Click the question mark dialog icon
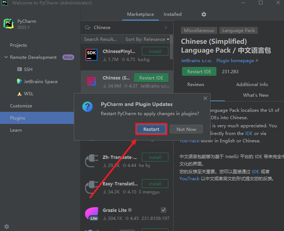Screen dimensions: 284x231 pyautogui.click(x=88, y=107)
